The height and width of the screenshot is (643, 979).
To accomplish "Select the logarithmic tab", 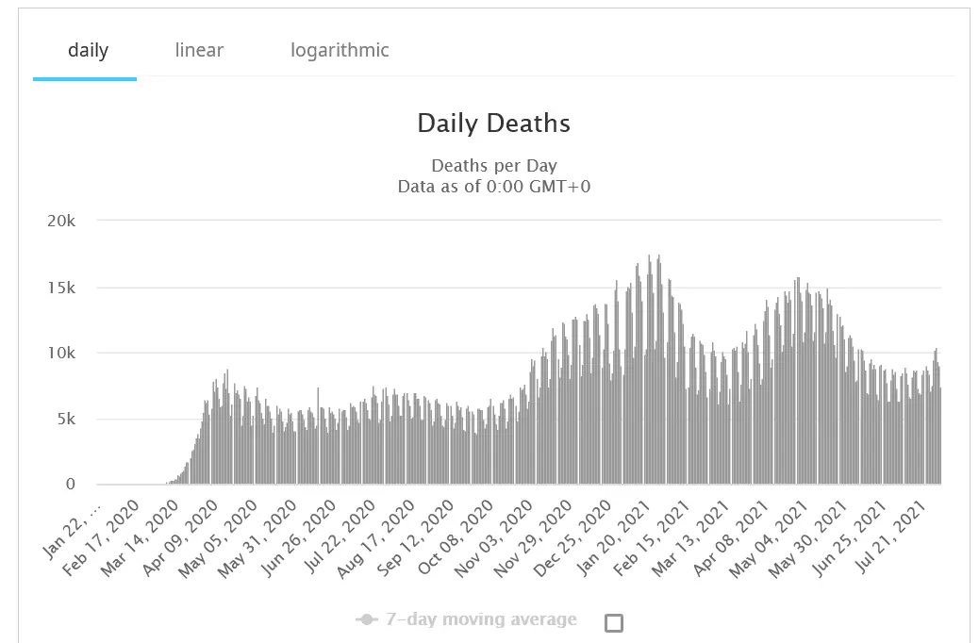I will tap(340, 50).
